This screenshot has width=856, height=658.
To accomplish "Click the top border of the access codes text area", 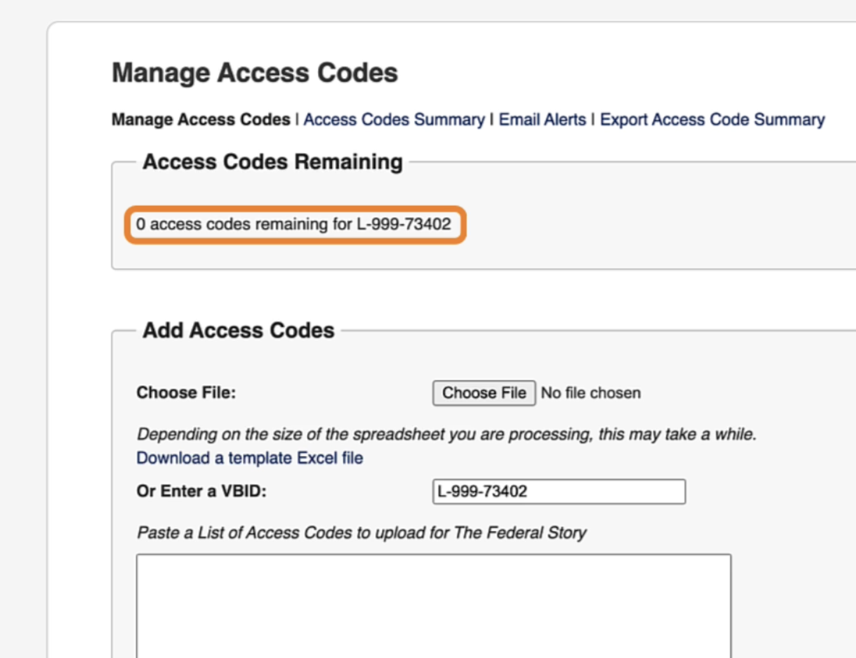I will tap(434, 555).
